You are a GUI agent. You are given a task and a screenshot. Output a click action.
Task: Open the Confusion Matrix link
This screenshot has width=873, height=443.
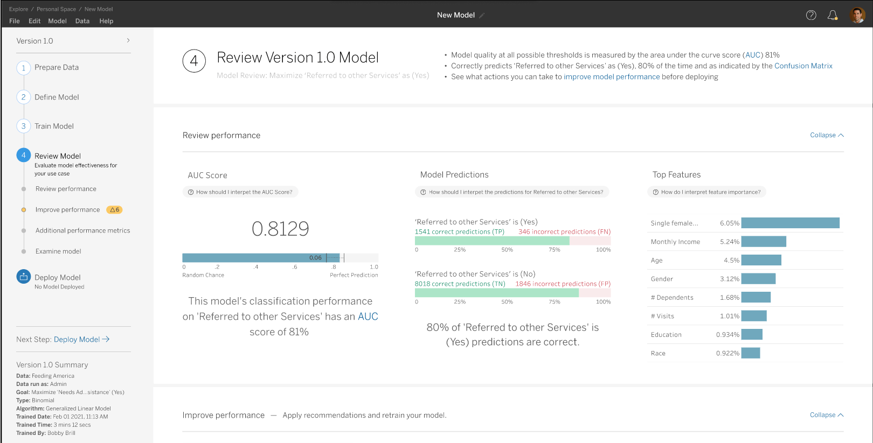coord(803,66)
